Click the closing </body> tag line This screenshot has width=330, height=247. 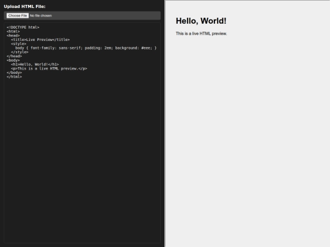pos(14,73)
